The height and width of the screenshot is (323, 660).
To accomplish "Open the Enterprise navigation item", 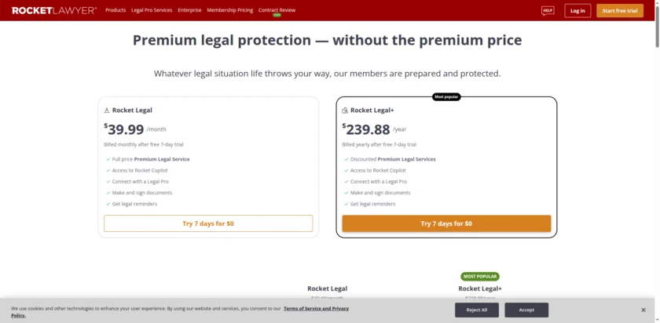I will tap(189, 10).
